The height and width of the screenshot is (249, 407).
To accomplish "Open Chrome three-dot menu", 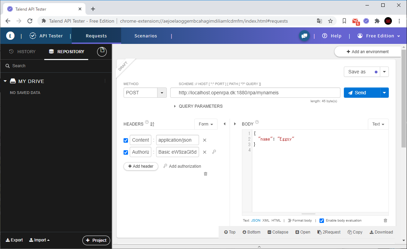I will (399, 21).
